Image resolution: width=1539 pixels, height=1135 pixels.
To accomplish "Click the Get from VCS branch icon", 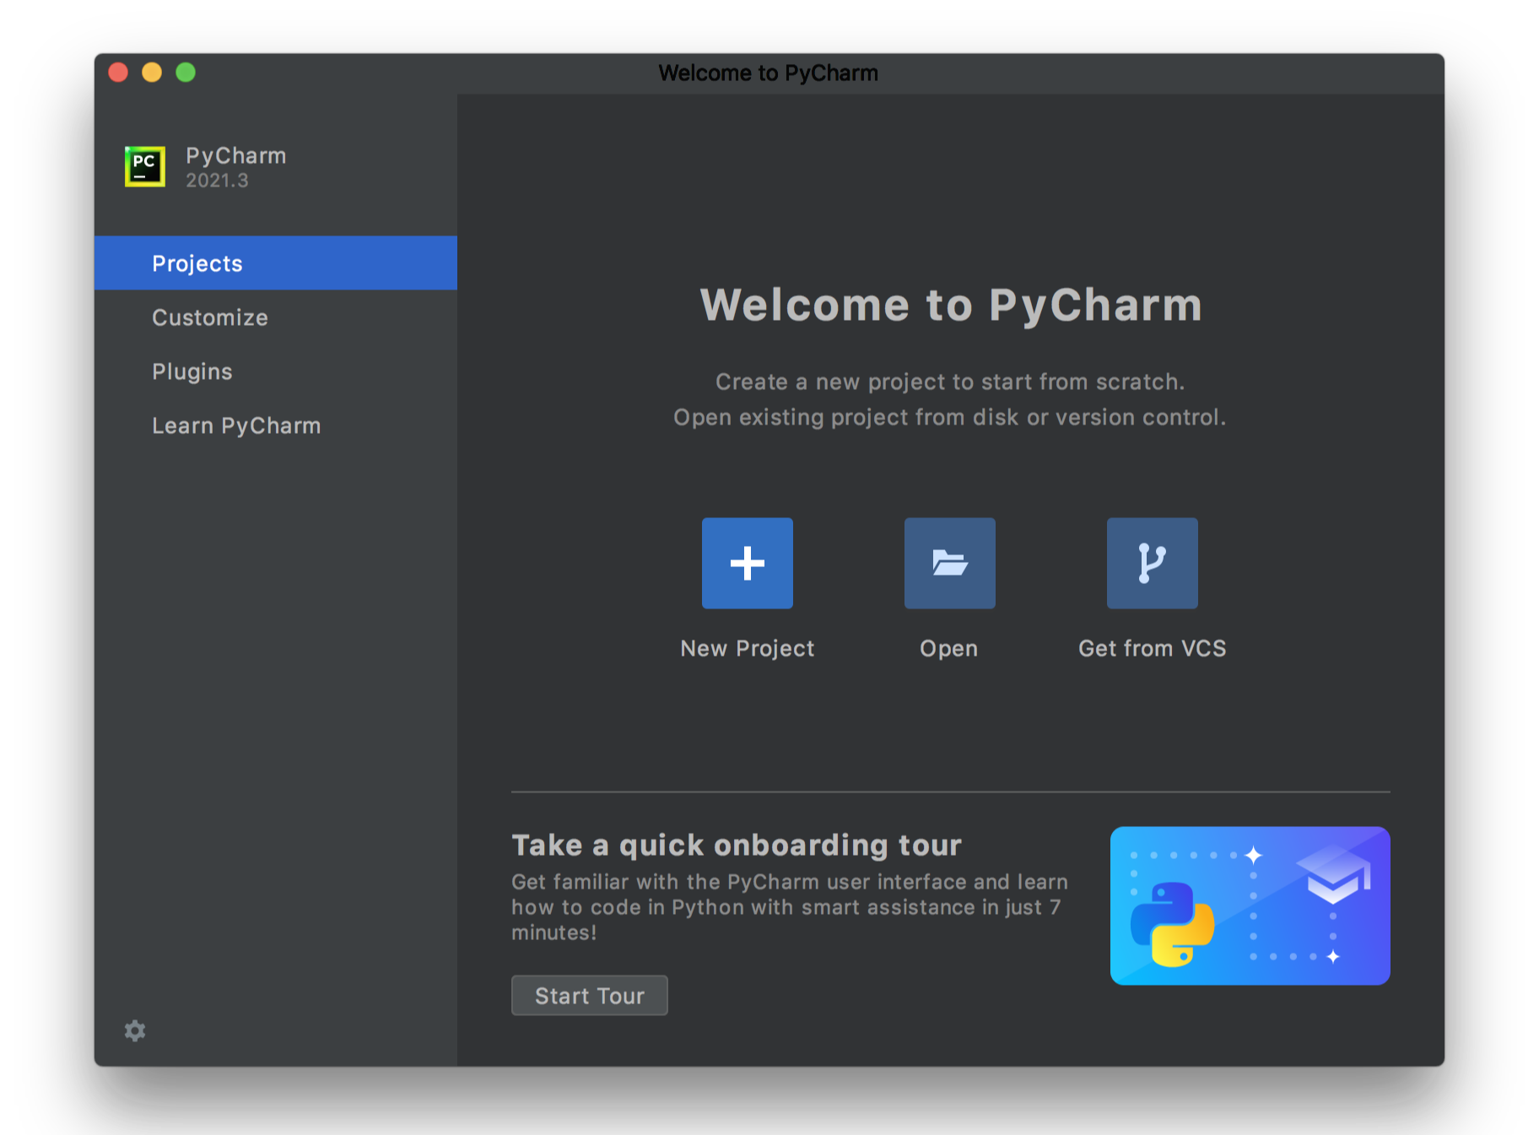I will [x=1152, y=563].
